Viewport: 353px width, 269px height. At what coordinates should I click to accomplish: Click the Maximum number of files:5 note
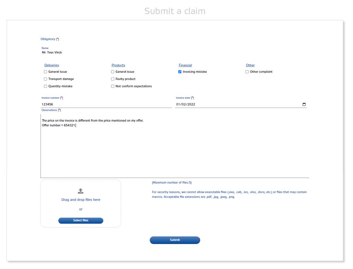[171, 182]
